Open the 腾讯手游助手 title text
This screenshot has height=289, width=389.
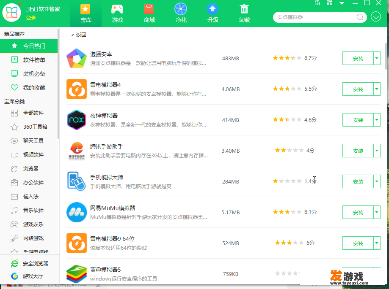[x=107, y=146]
